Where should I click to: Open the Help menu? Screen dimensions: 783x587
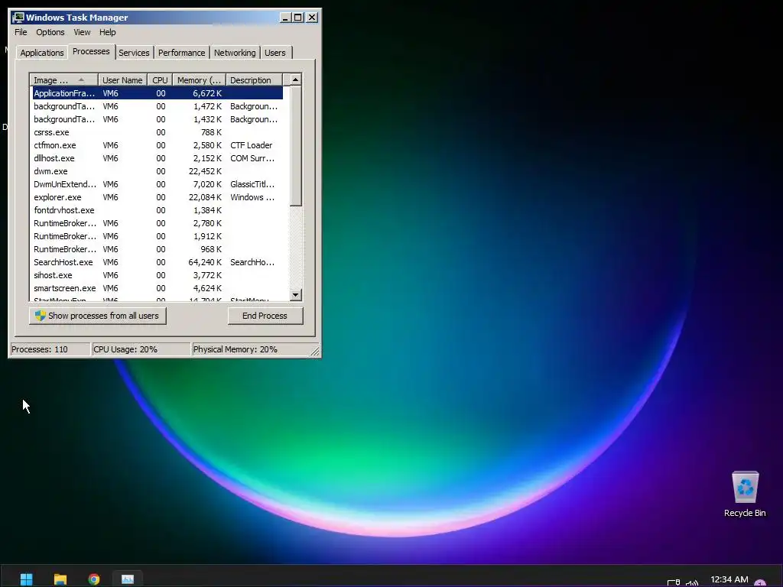[107, 32]
